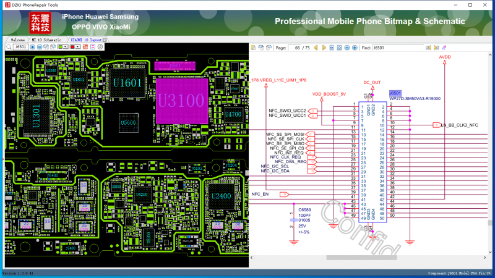Click the component search box in layout toolbar
495x278 pixels.
pos(21,47)
